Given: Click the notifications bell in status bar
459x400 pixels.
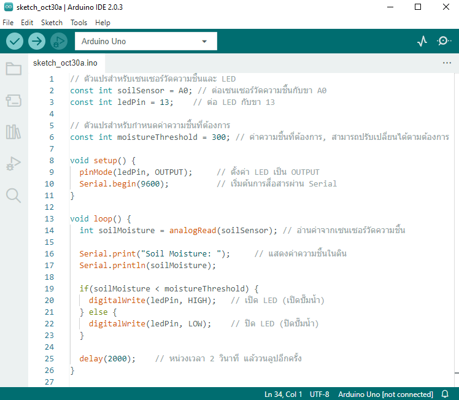Looking at the screenshot, I should pyautogui.click(x=445, y=394).
